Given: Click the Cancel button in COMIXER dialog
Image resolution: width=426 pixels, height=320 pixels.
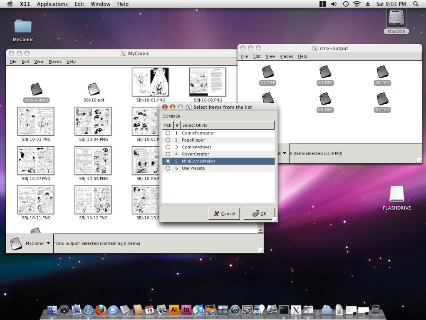Looking at the screenshot, I should [x=225, y=214].
